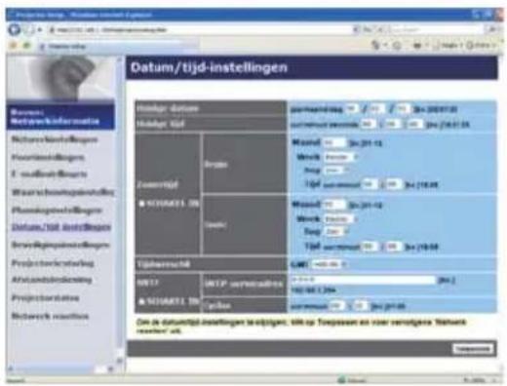This screenshot has height=386, width=507.
Task: Click the Print icon in command bar
Action: tap(417, 46)
